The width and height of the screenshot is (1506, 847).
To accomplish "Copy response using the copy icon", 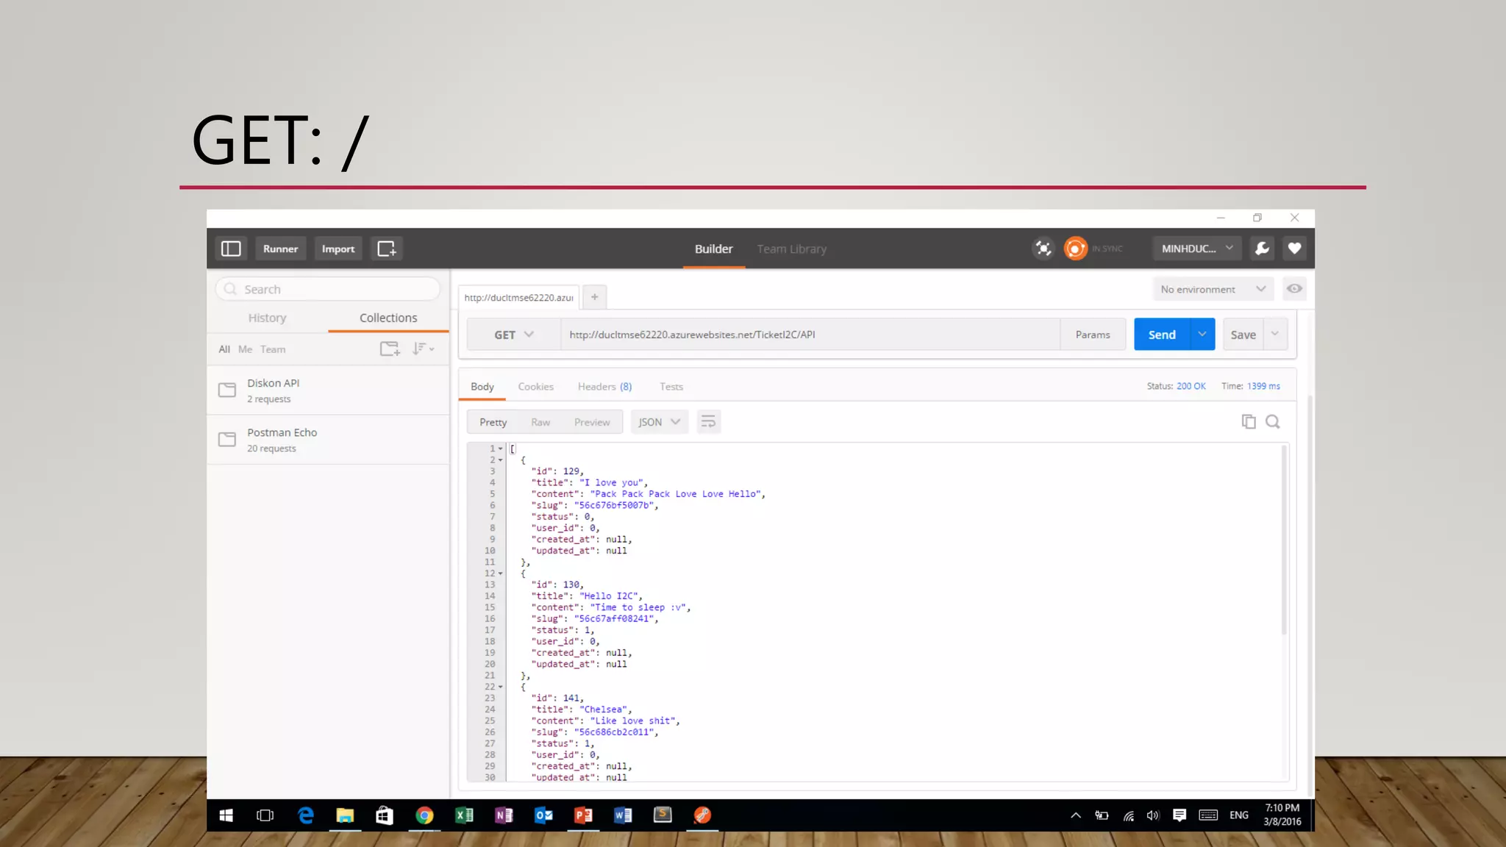I will coord(1248,421).
